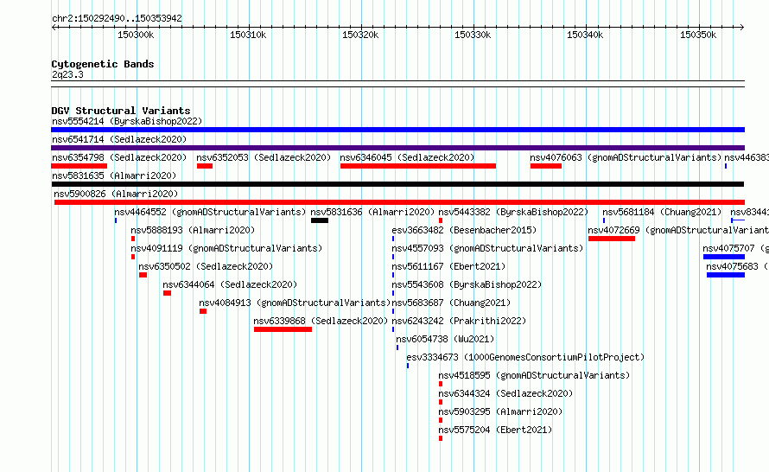The height and width of the screenshot is (472, 769).
Task: Select the red bar under nsv6346045
Action: pyautogui.click(x=418, y=166)
